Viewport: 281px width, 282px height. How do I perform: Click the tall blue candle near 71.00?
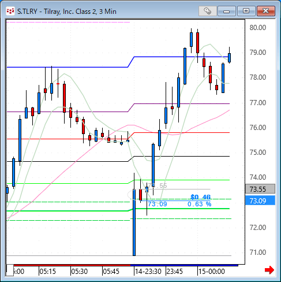pyautogui.click(x=134, y=222)
